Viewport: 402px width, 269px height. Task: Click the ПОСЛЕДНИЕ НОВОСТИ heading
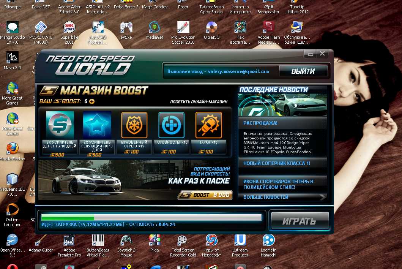[274, 90]
